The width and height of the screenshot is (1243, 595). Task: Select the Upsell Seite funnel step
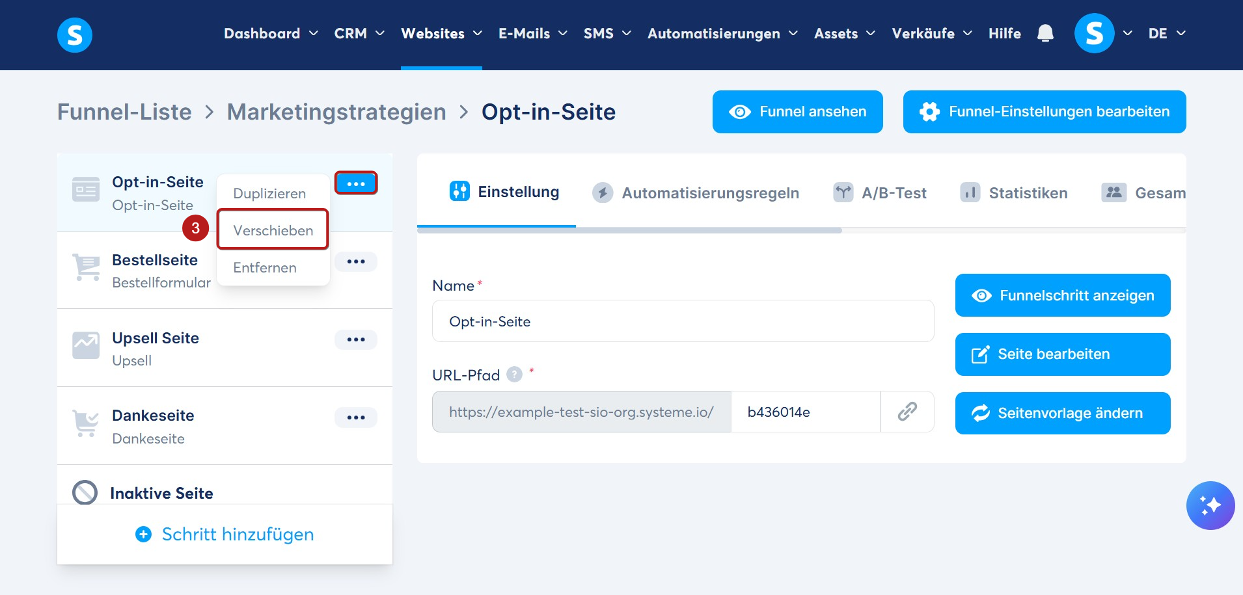point(225,348)
